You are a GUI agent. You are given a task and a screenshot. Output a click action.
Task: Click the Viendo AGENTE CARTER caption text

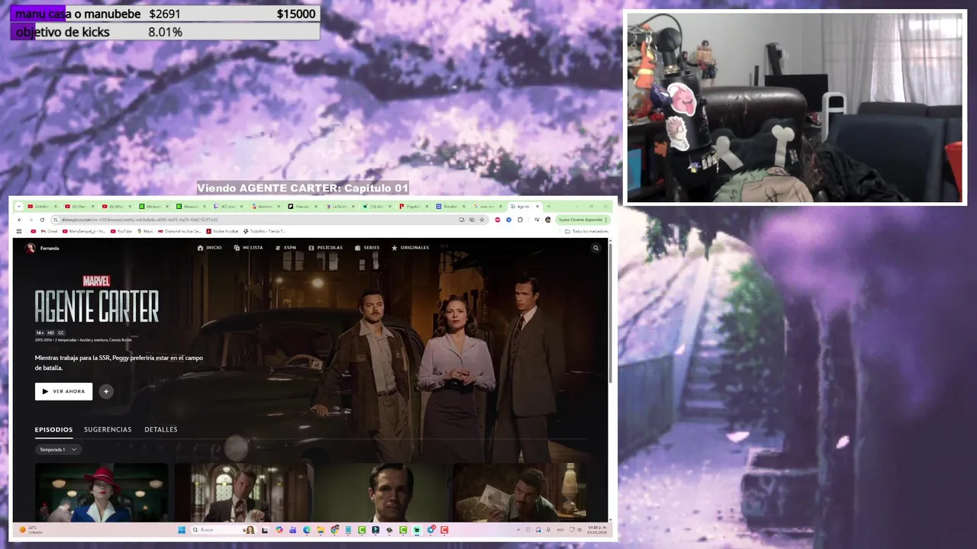click(x=303, y=188)
